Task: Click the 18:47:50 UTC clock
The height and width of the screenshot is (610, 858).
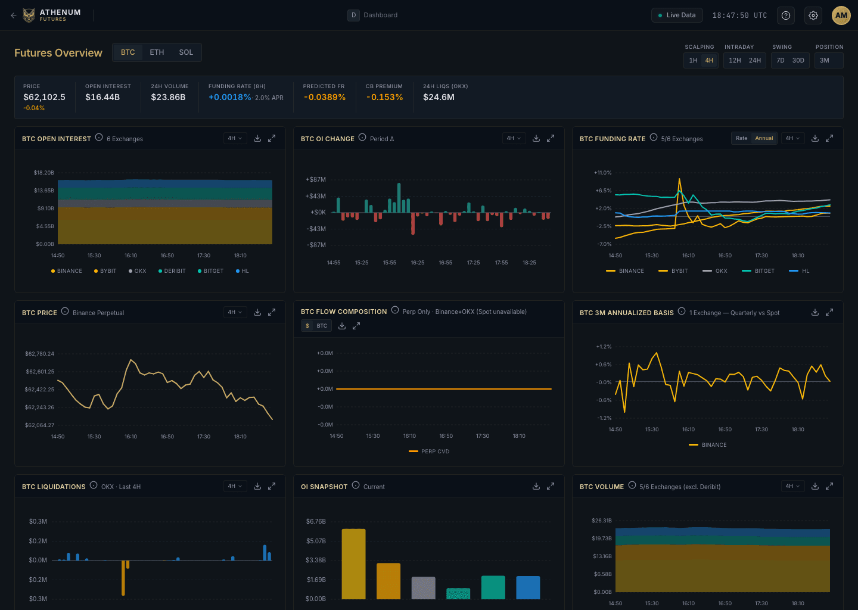Action: click(739, 15)
